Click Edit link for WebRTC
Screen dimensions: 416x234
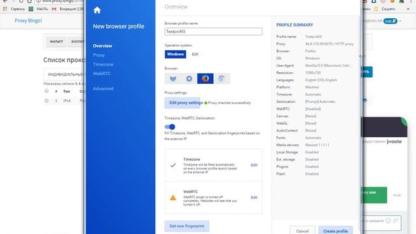pyautogui.click(x=254, y=198)
